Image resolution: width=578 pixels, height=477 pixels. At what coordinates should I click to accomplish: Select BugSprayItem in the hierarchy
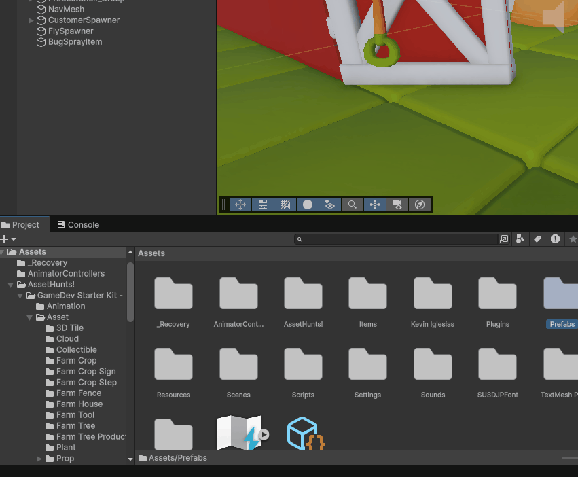[x=75, y=42]
